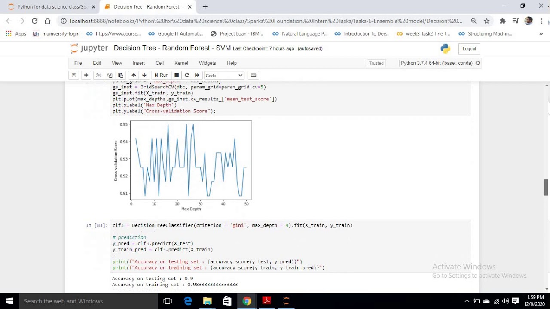The width and height of the screenshot is (550, 309).
Task: Open the Insert menu
Action: pos(139,63)
